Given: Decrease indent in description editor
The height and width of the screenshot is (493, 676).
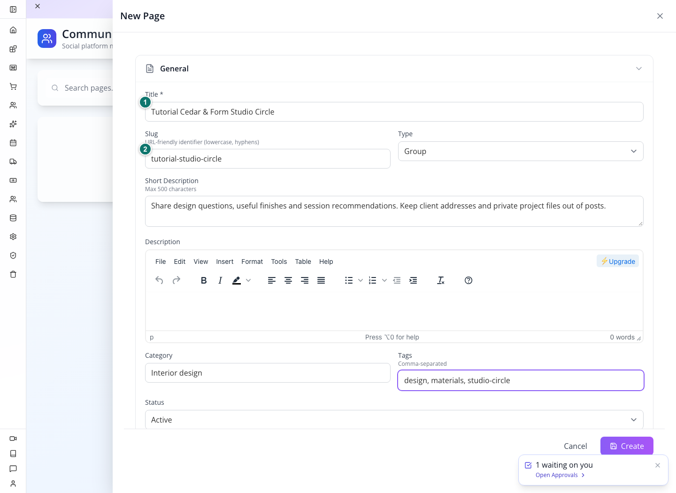Looking at the screenshot, I should 397,280.
